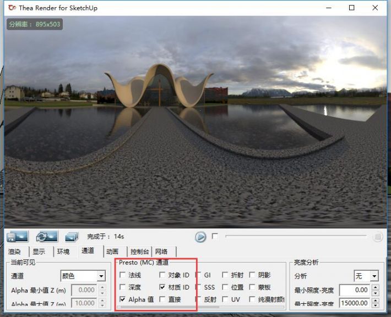The height and width of the screenshot is (317, 391).
Task: Open the 分析 dropdown showing 无
Action: (366, 276)
